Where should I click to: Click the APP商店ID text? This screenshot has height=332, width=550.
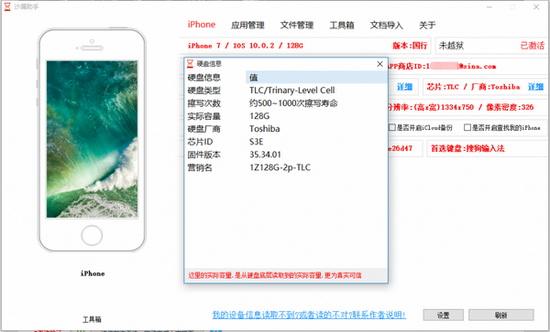(442, 66)
